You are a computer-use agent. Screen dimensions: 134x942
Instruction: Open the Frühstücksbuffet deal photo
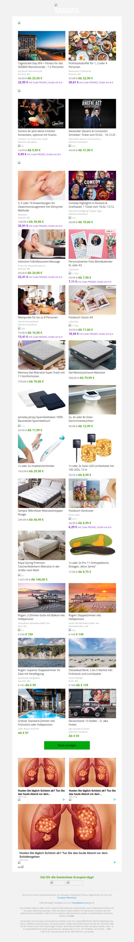pyautogui.click(x=92, y=46)
